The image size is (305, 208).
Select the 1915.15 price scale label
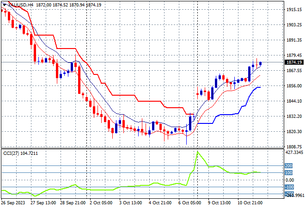(x=294, y=10)
